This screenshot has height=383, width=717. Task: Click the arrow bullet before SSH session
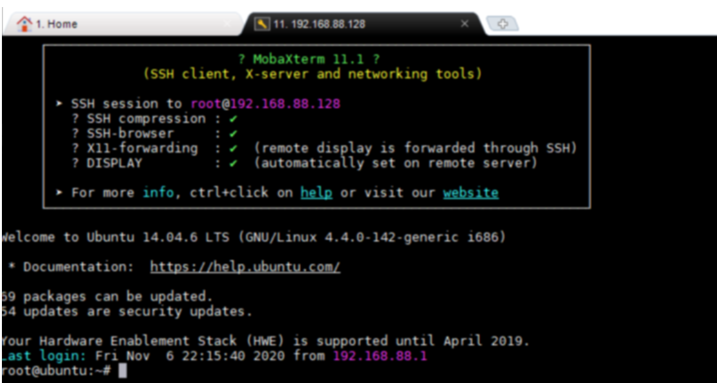tap(60, 104)
